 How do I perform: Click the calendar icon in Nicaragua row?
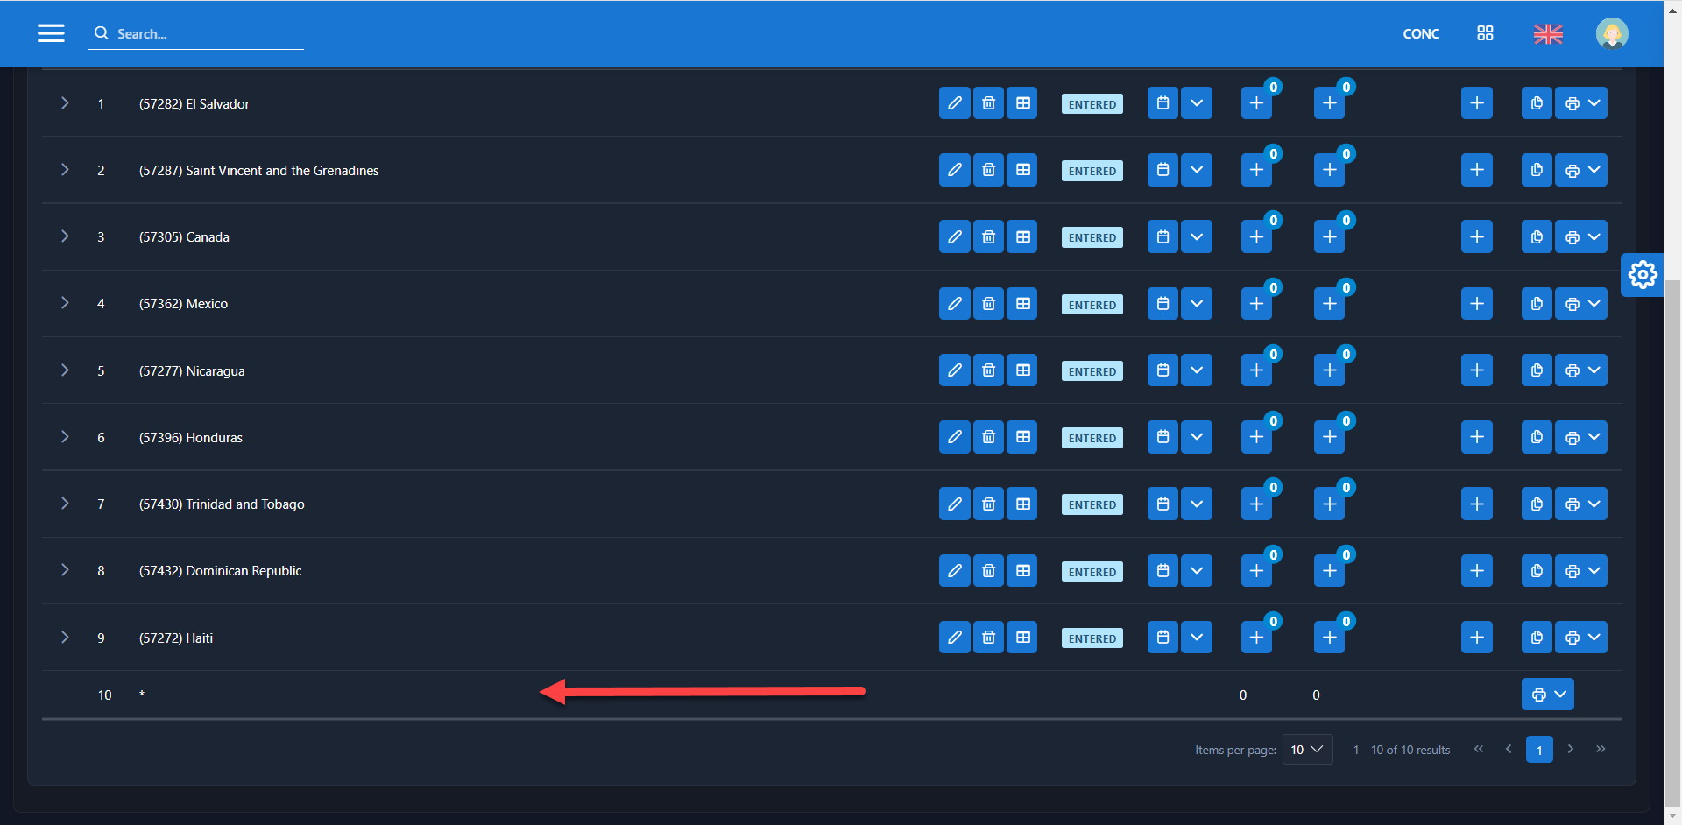1163,370
